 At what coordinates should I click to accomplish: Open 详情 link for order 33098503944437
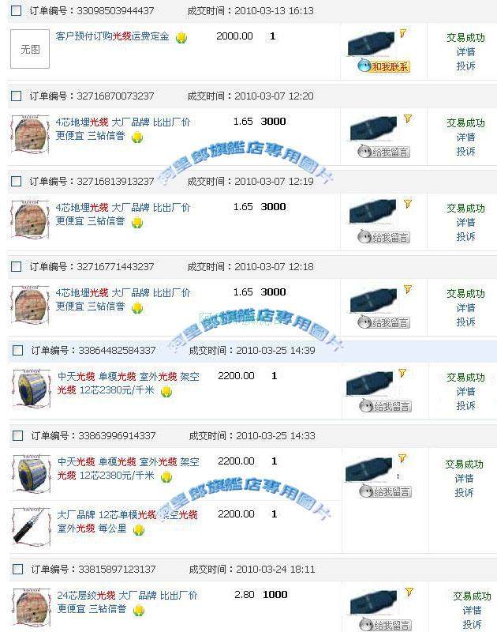click(465, 51)
